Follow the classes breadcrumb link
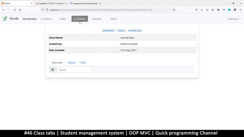 [121, 30]
